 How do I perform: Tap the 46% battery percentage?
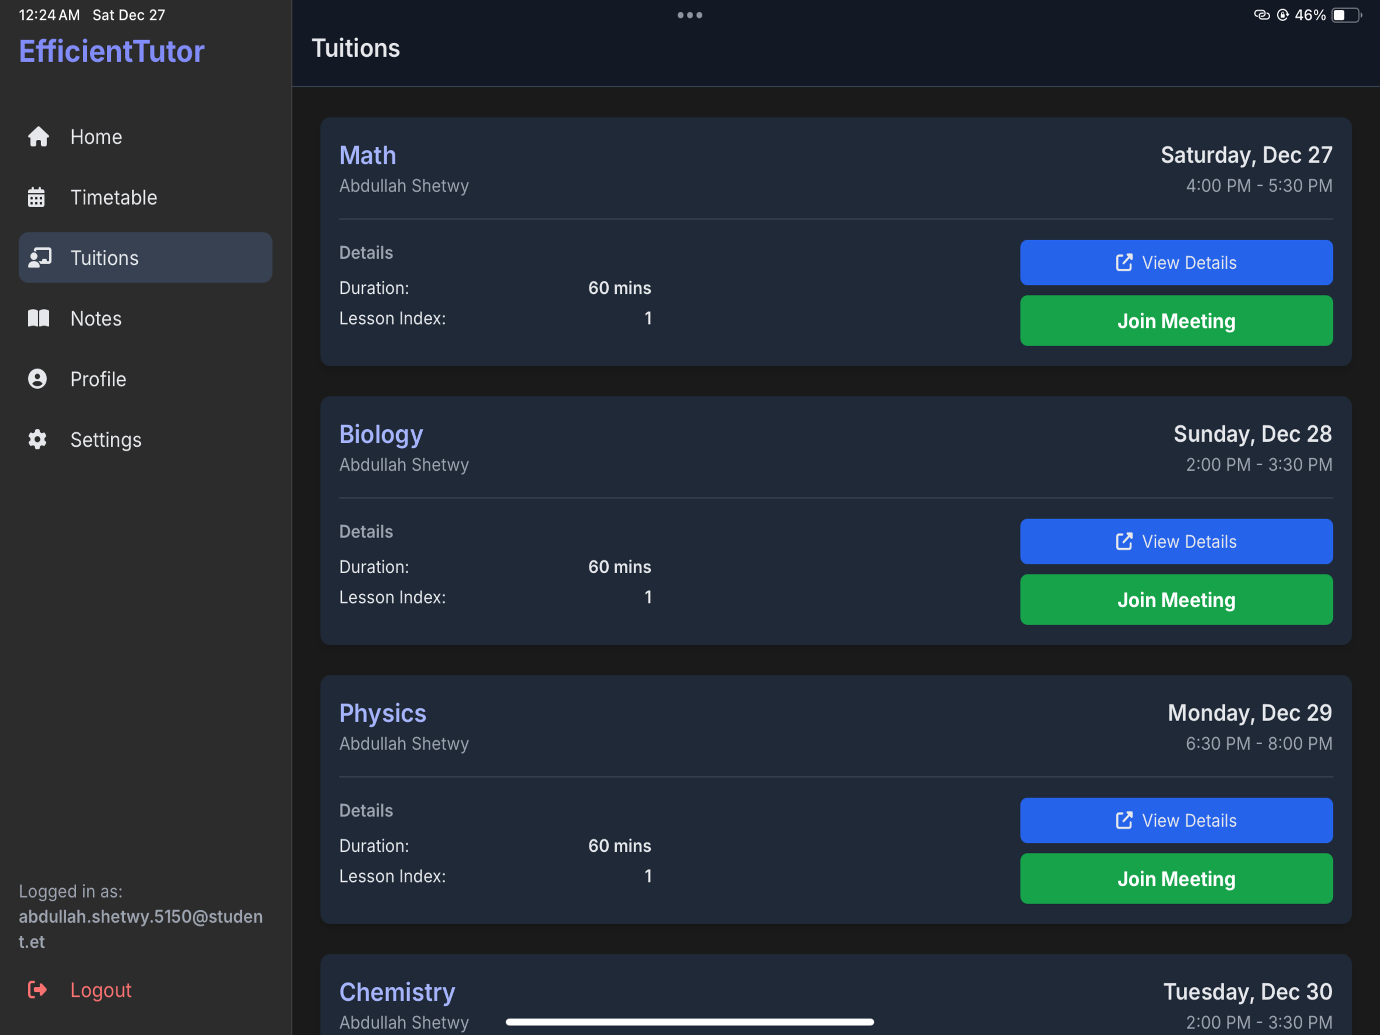click(1310, 15)
